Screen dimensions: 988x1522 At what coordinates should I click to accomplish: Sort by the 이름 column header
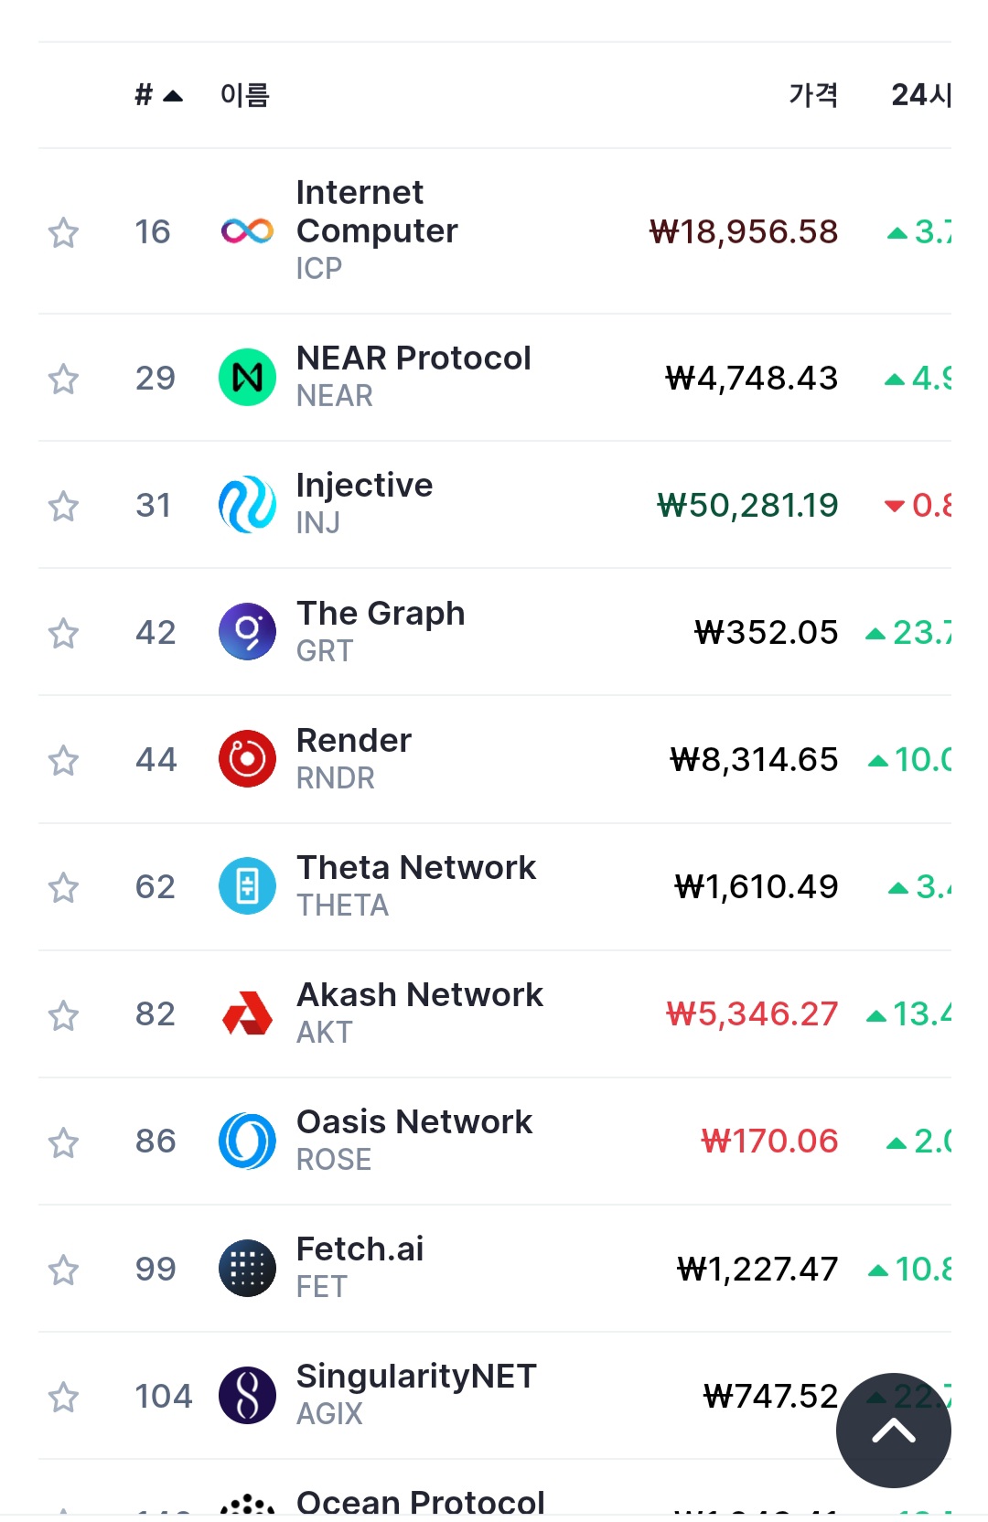click(244, 95)
